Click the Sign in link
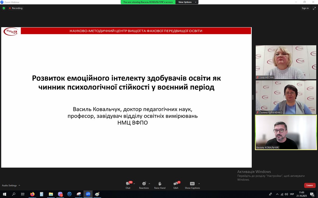The image size is (318, 198). pos(305,8)
